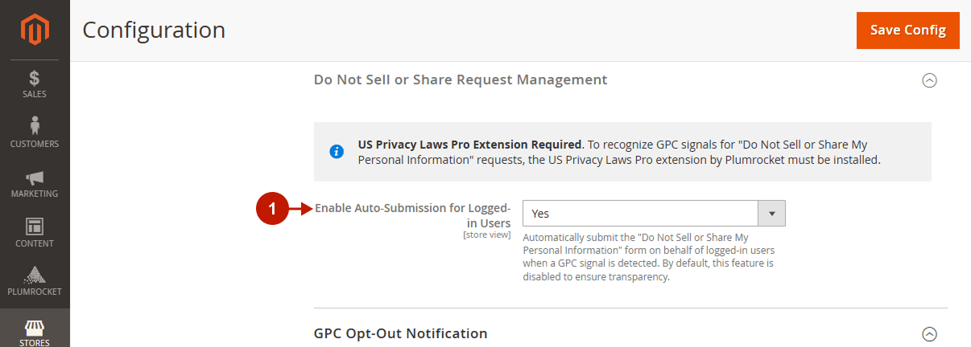
Task: Click the Configuration page title
Action: pyautogui.click(x=154, y=30)
